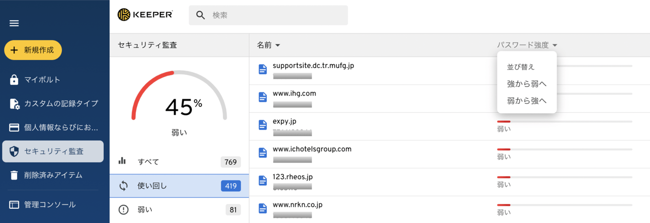
Task: Click the 弱い label under the score gauge
Action: pyautogui.click(x=179, y=133)
